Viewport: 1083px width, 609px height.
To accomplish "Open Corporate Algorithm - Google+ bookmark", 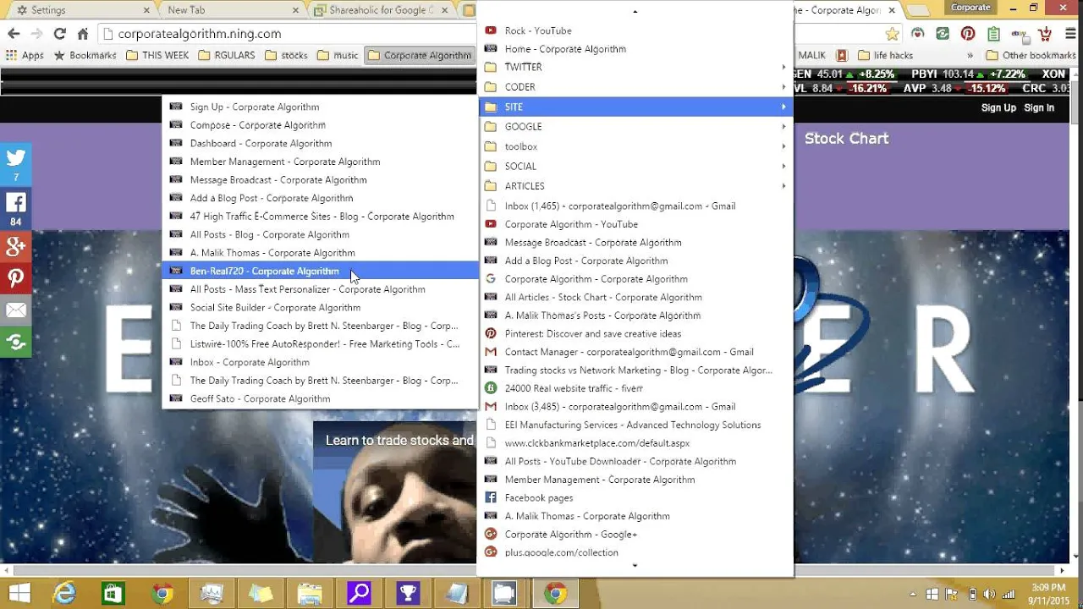I will point(635,535).
